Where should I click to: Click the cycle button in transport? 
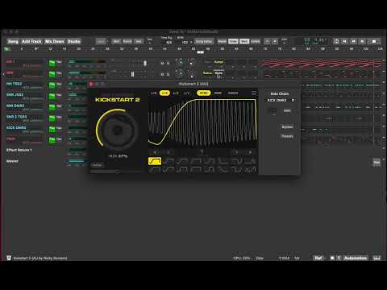336,41
